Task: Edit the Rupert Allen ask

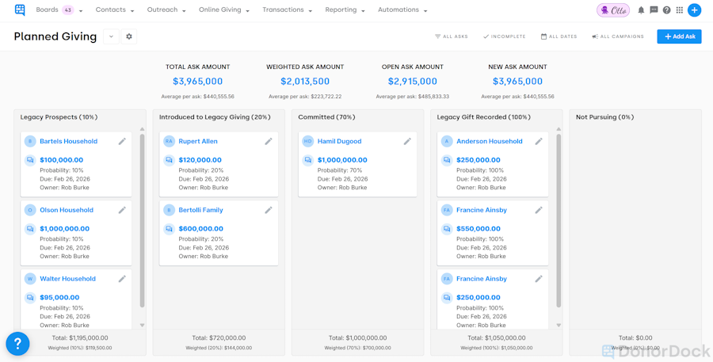Action: click(x=269, y=142)
